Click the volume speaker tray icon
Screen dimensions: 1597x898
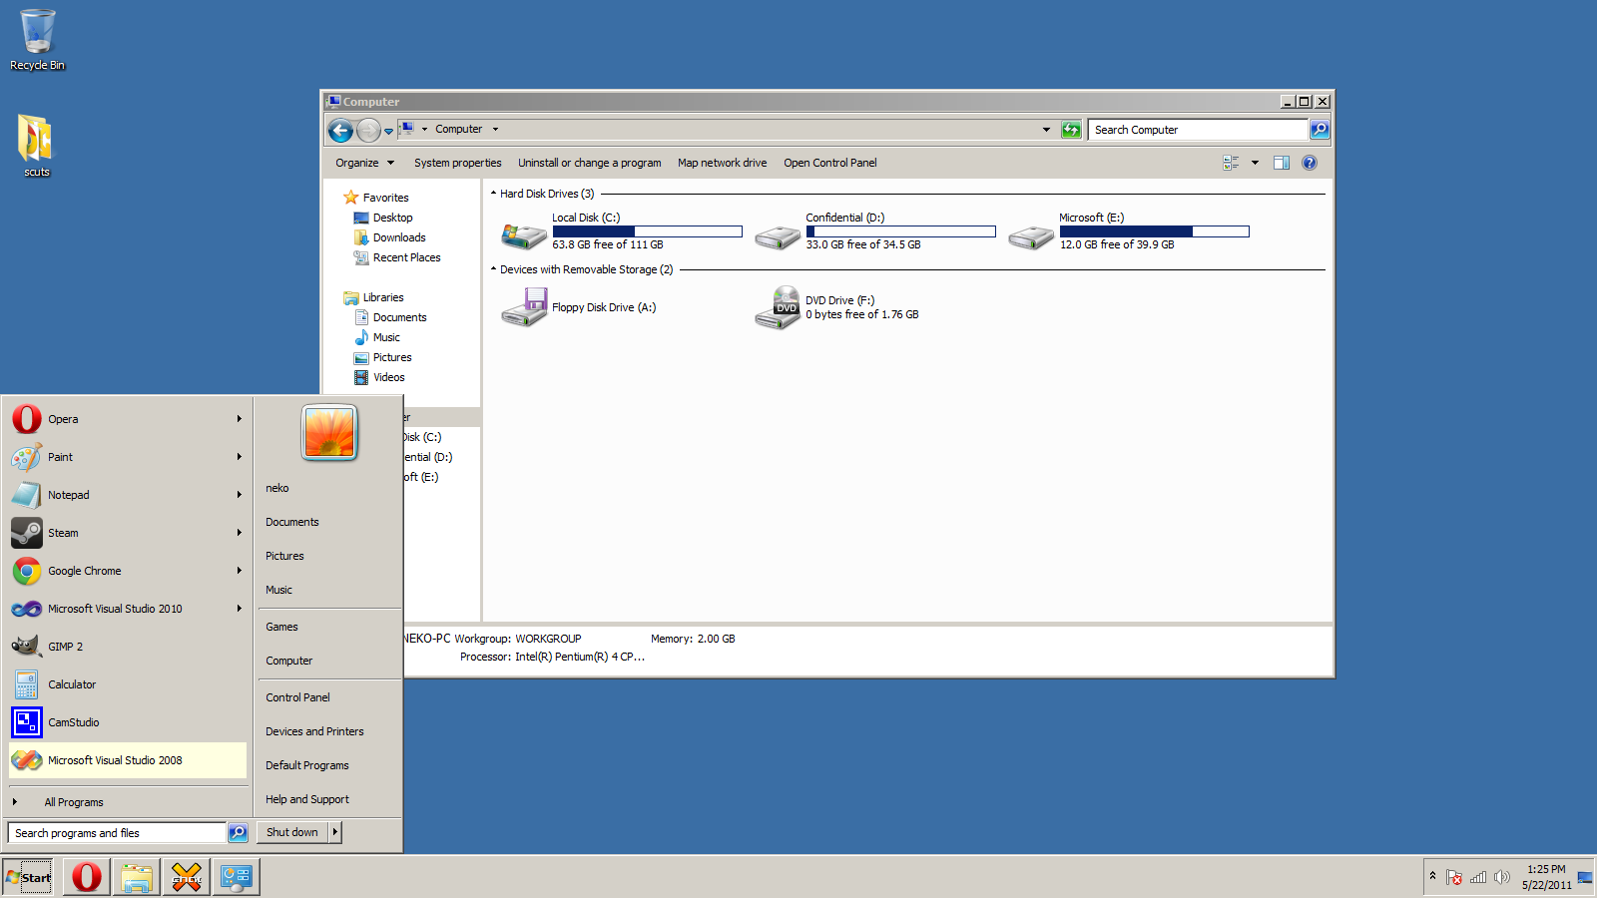tap(1501, 877)
